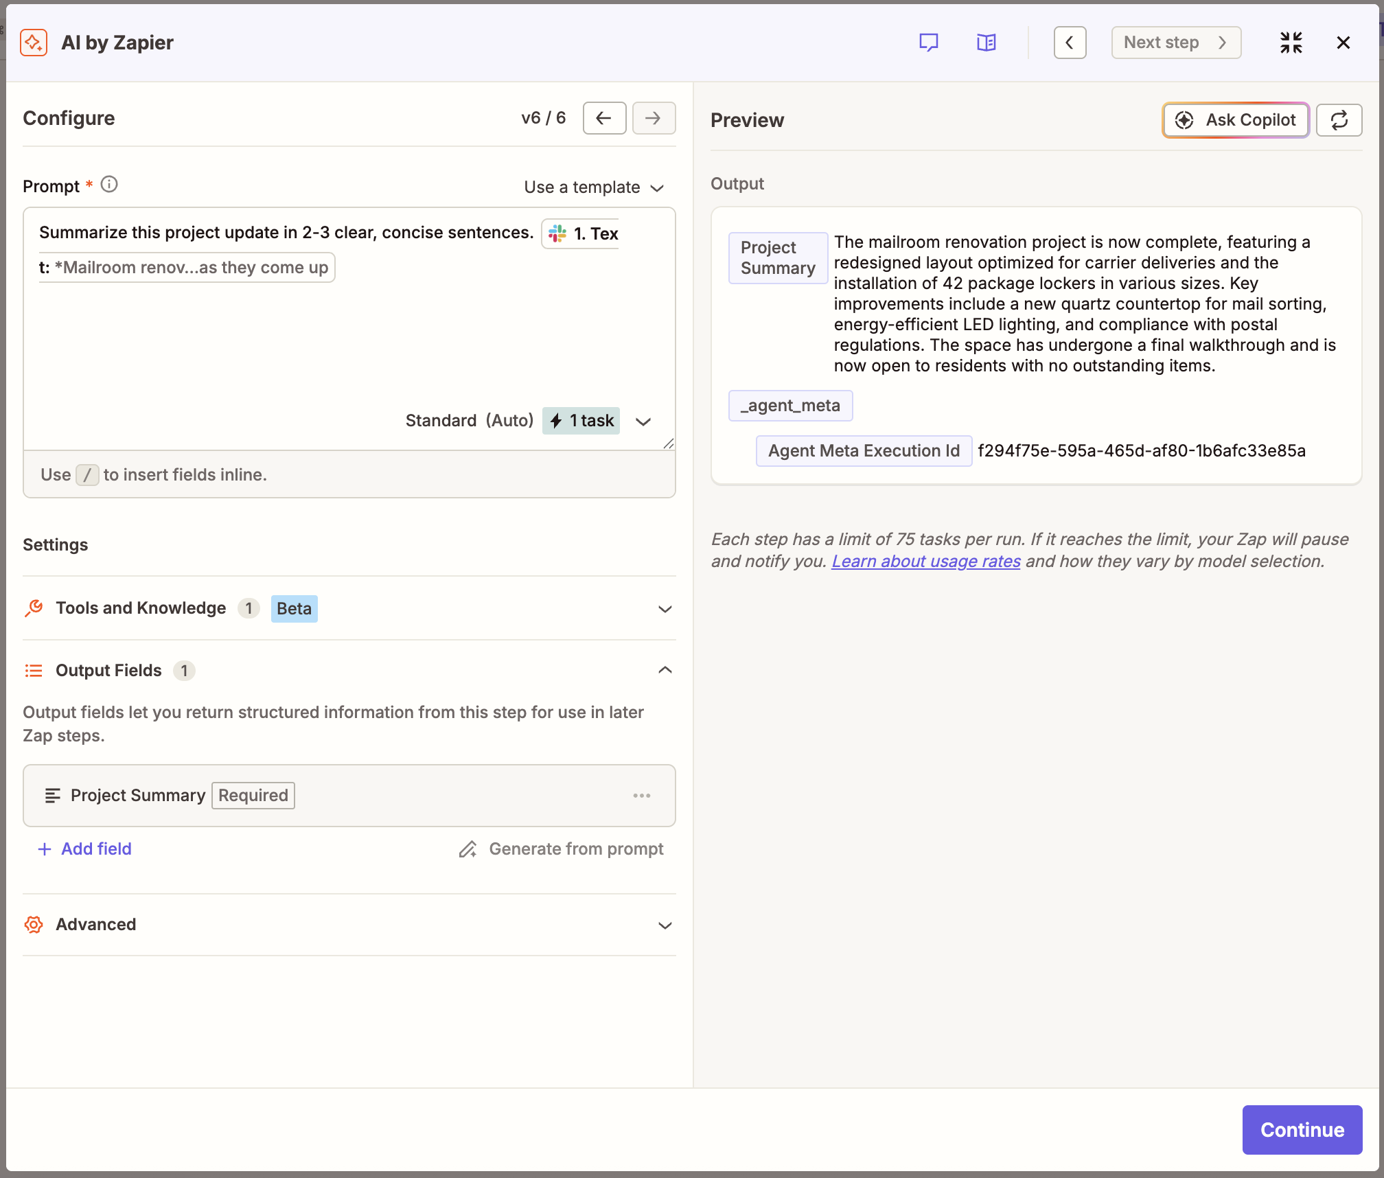The height and width of the screenshot is (1178, 1384).
Task: Click the Ask Copilot button
Action: pos(1235,120)
